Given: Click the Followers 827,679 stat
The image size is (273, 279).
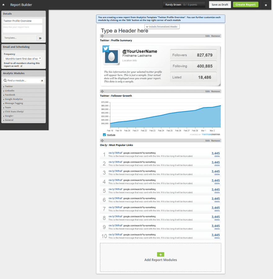Looking at the screenshot, I should coord(193,55).
